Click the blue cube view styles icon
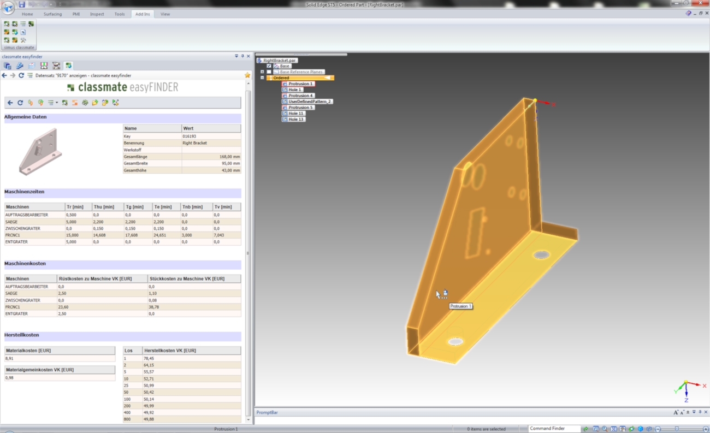Screen dimensions: 710x433 coord(641,429)
